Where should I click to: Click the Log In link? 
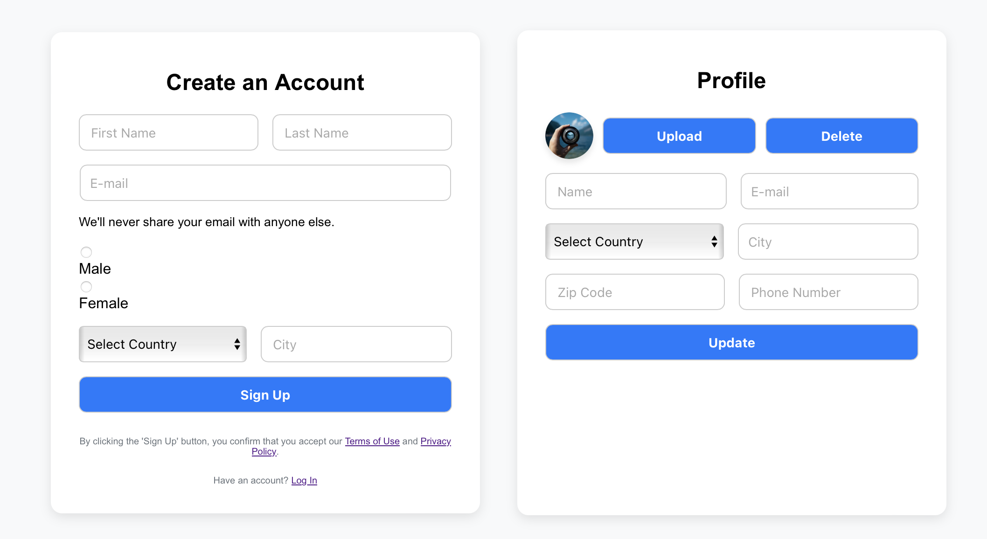click(x=304, y=480)
